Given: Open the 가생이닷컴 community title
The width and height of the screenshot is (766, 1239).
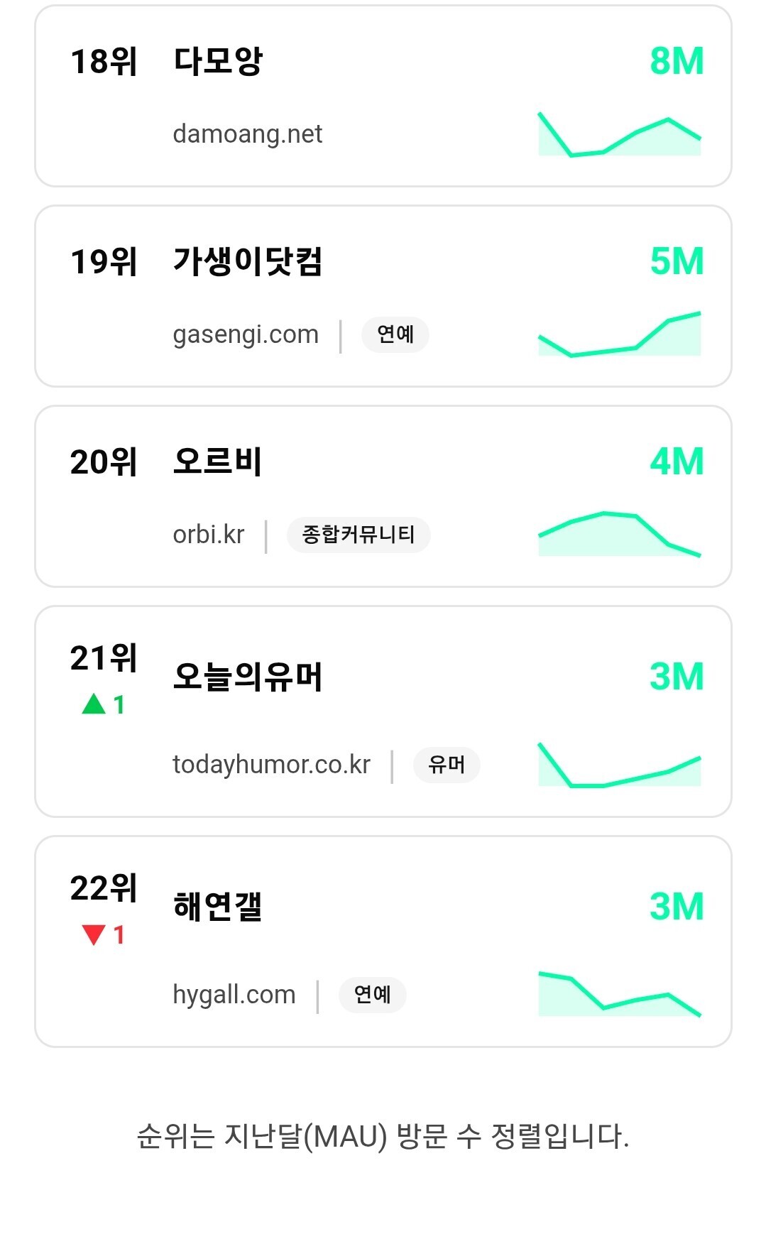Looking at the screenshot, I should (248, 262).
